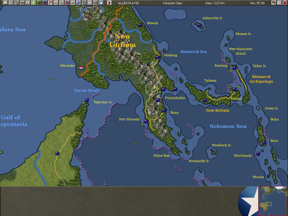The width and height of the screenshot is (288, 216).
Task: Click the 'Green Is.' map label
Action: [x=271, y=108]
